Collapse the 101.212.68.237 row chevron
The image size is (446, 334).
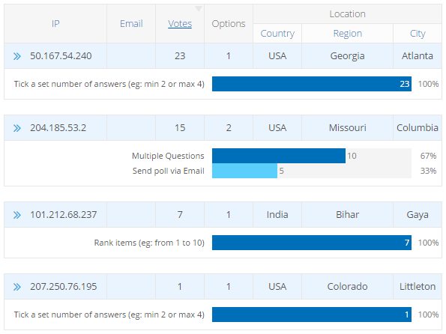click(17, 215)
